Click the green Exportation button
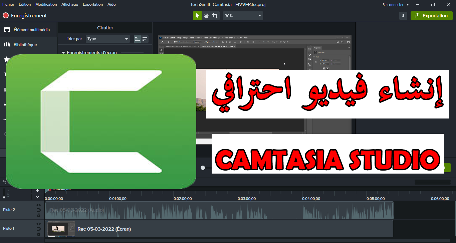 tap(431, 16)
